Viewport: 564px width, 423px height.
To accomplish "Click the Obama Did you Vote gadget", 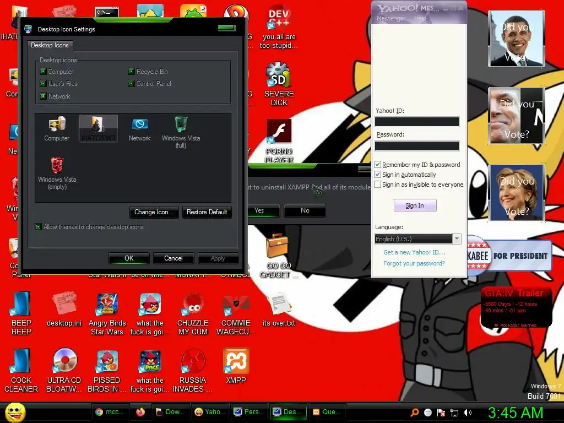I will tap(517, 39).
